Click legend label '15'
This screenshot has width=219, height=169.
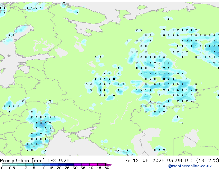tap(51, 168)
